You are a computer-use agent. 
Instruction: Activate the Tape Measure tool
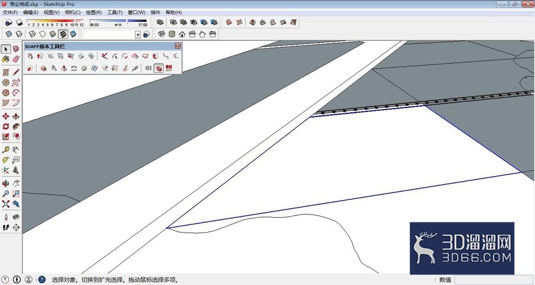point(6,150)
